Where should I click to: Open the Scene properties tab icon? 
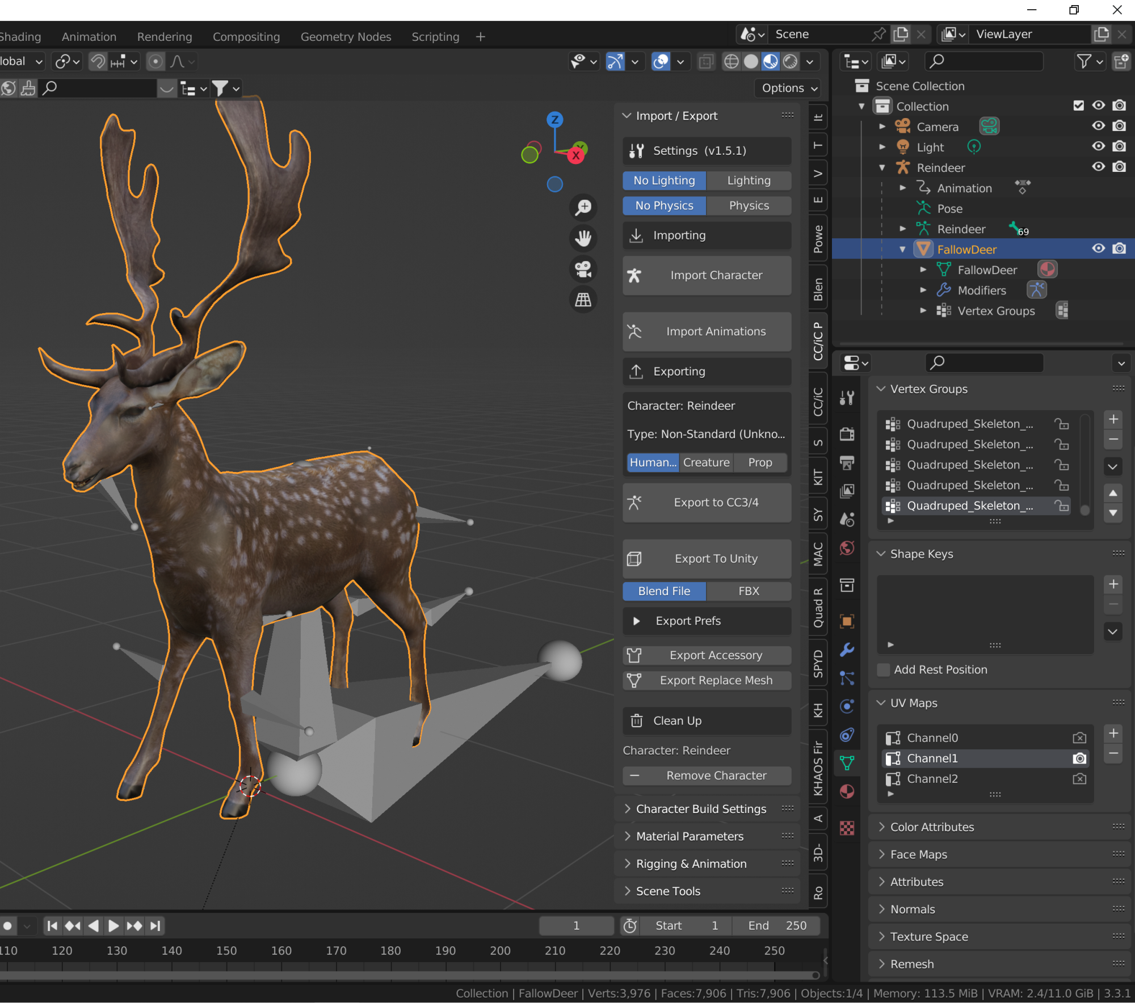pos(847,520)
